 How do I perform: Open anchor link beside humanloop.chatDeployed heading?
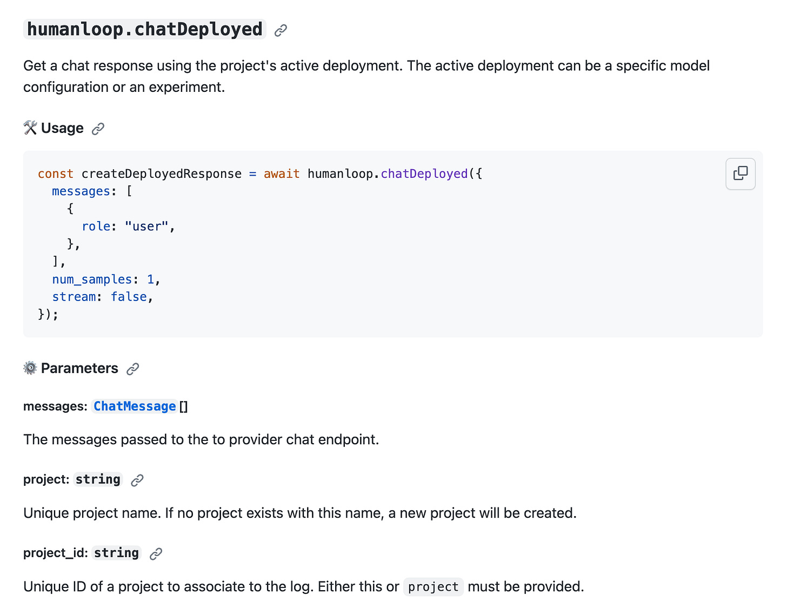coord(281,31)
